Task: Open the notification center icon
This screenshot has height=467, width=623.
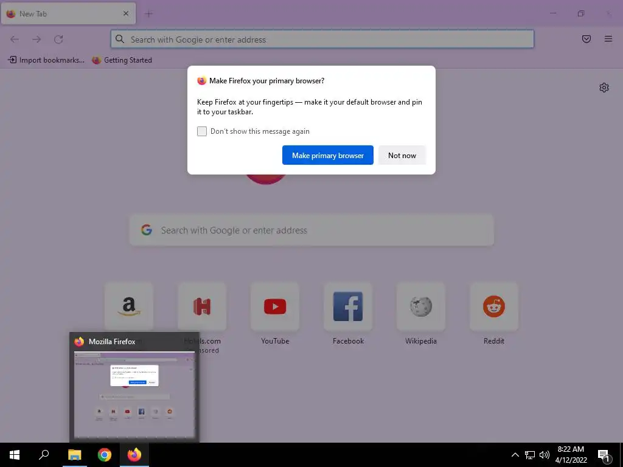Action: [x=604, y=455]
